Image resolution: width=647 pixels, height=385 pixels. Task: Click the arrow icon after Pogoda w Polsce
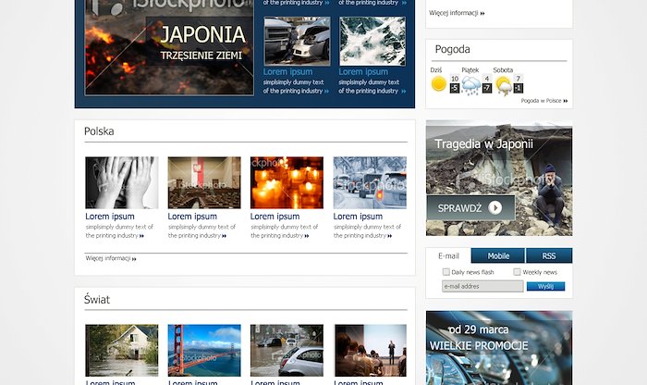[566, 101]
